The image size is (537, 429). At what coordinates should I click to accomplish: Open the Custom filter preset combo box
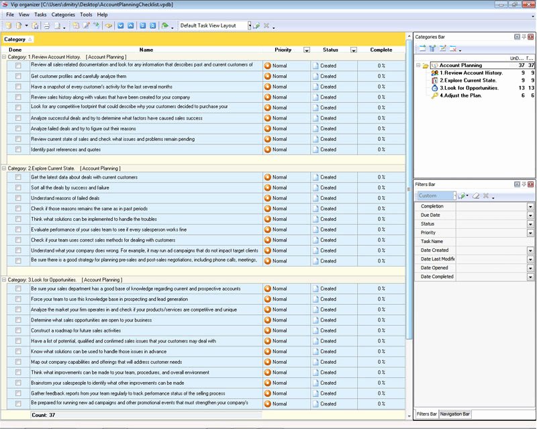(437, 195)
